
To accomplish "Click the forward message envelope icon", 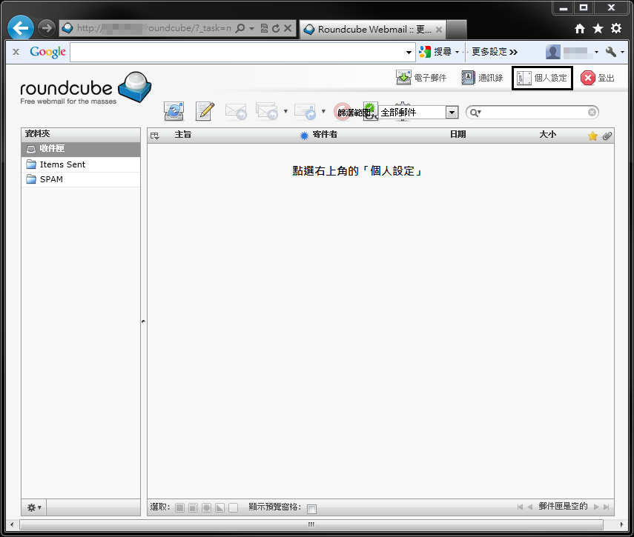I will 306,111.
